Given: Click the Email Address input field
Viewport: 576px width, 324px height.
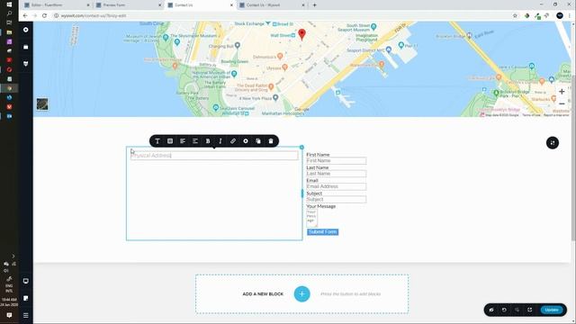Looking at the screenshot, I should 336,186.
